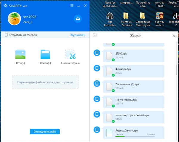
Task: Click the file icon of 2ГИС.apk
Action: click(109, 56)
